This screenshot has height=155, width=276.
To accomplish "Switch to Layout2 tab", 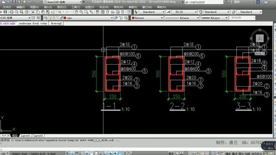I will point(38,136).
